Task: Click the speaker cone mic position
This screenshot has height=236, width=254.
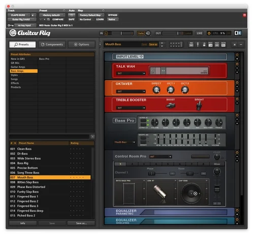Action: pos(195,193)
